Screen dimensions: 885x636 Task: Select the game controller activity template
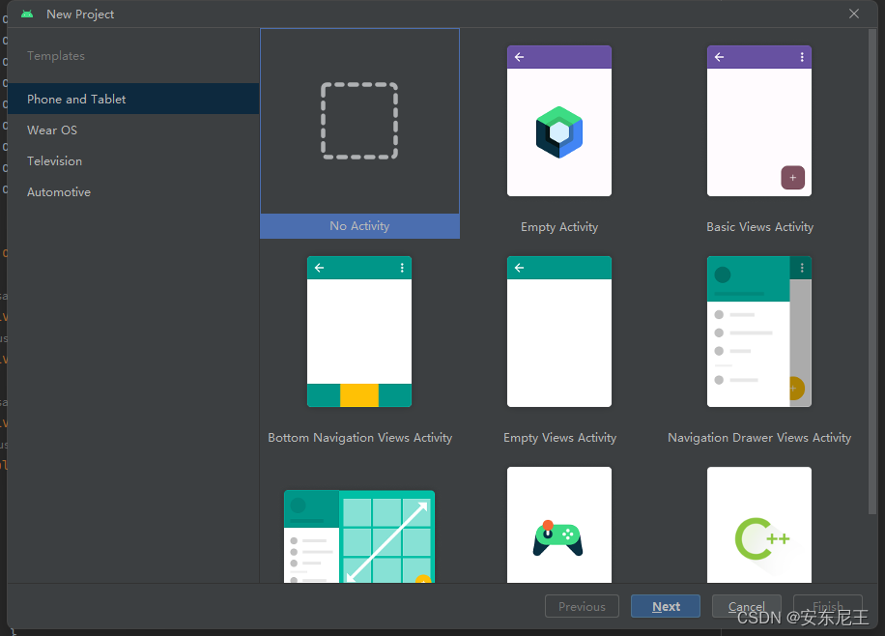558,525
